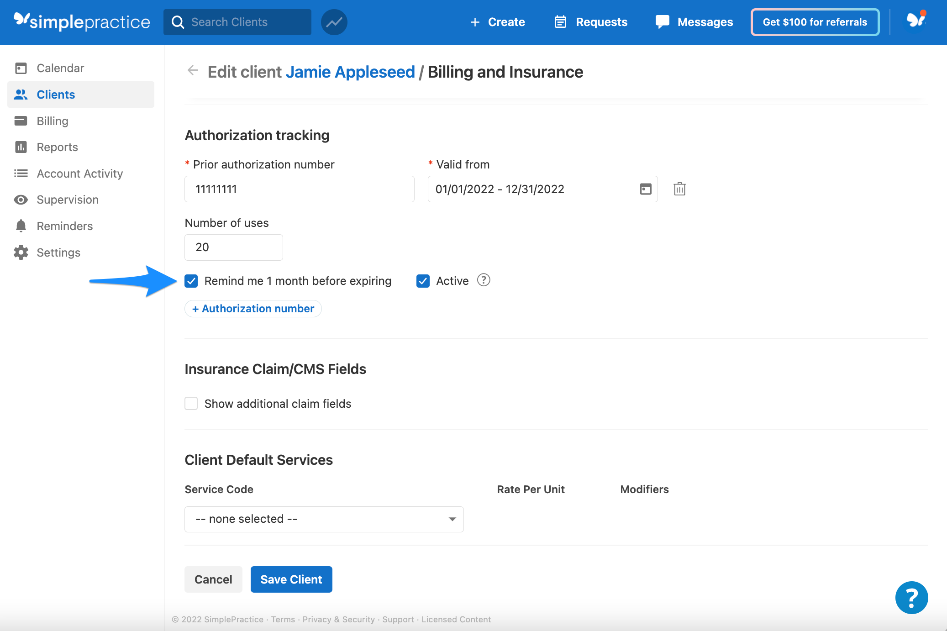Delete the authorization date range

[679, 189]
